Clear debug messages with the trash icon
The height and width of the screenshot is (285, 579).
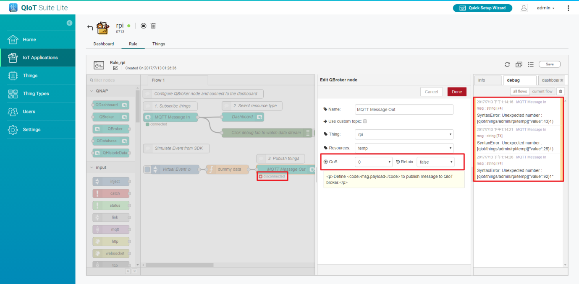[x=561, y=91]
